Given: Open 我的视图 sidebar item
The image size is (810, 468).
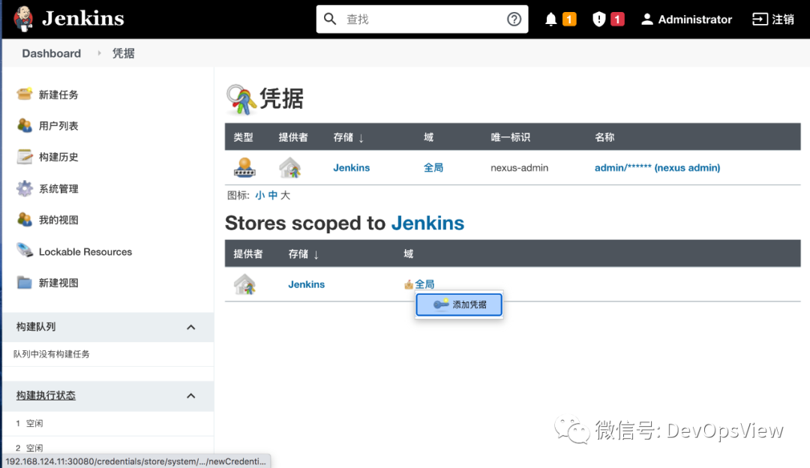Looking at the screenshot, I should point(58,220).
